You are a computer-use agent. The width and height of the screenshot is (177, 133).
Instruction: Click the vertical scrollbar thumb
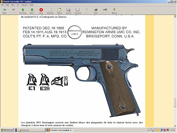(x=175, y=103)
